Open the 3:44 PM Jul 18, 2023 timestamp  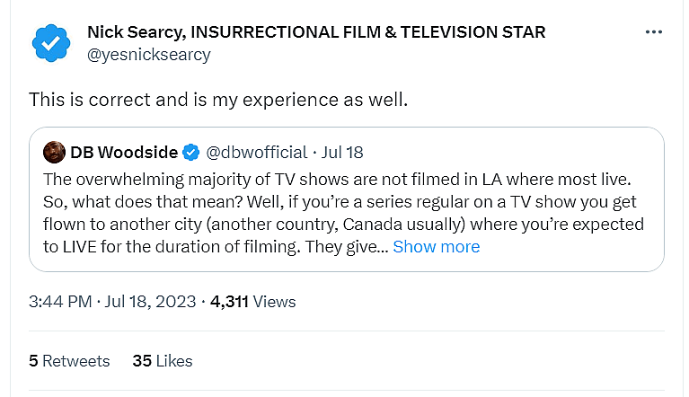point(112,302)
